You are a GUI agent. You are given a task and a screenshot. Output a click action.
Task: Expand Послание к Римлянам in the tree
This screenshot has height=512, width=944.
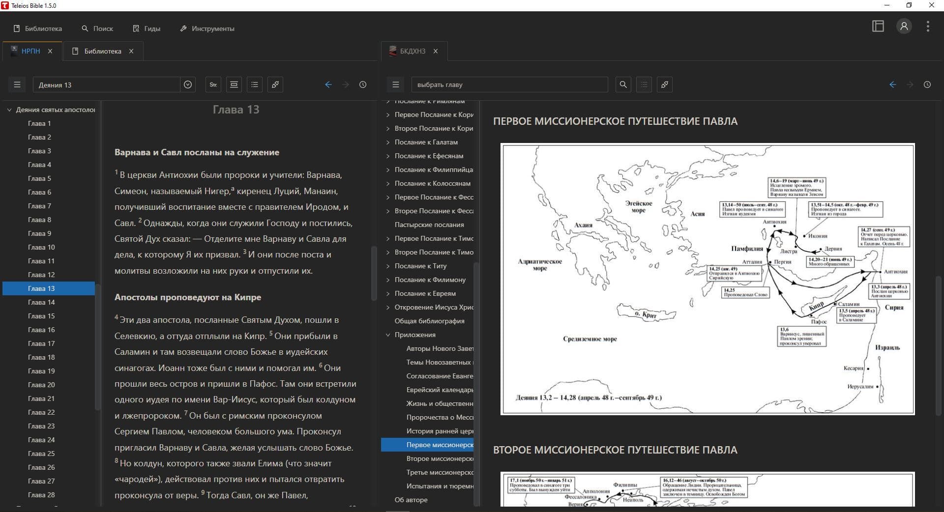click(x=388, y=101)
